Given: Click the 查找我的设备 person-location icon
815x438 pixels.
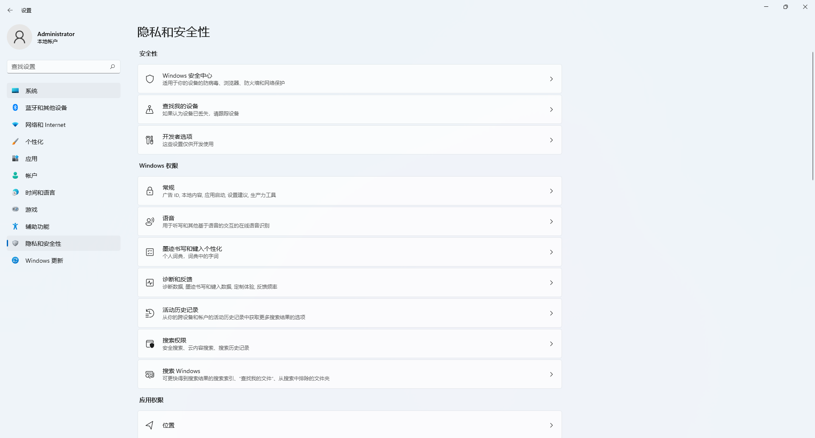Looking at the screenshot, I should coord(150,109).
